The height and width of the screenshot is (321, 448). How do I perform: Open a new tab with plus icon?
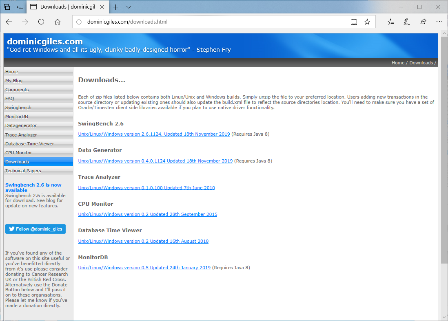116,7
